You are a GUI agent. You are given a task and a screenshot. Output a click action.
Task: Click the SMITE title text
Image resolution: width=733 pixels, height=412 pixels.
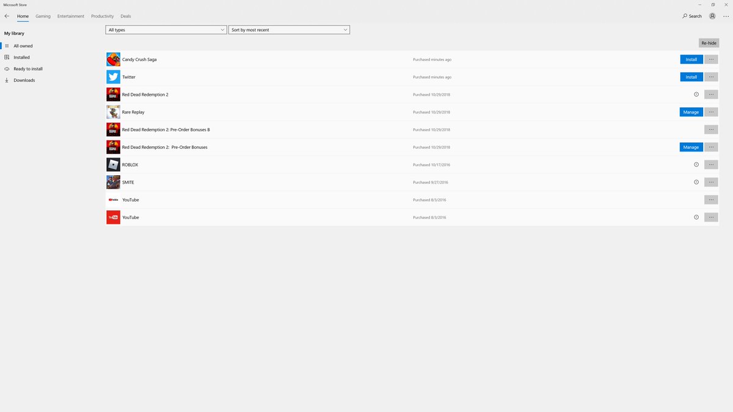pyautogui.click(x=128, y=183)
